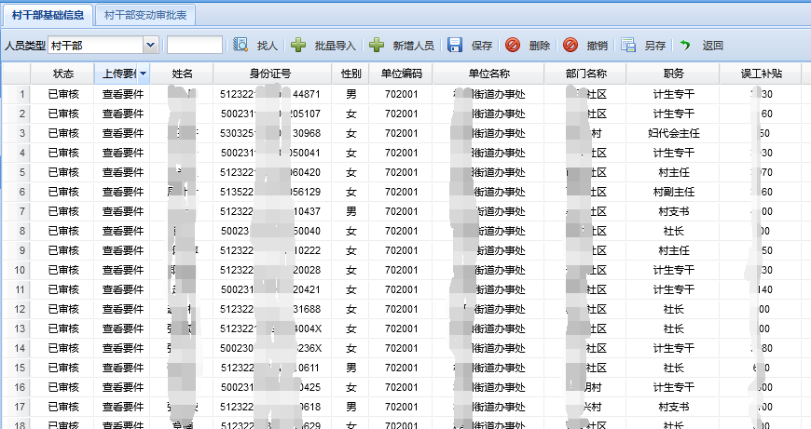Click the 状态 column header
This screenshot has width=811, height=429.
point(63,74)
